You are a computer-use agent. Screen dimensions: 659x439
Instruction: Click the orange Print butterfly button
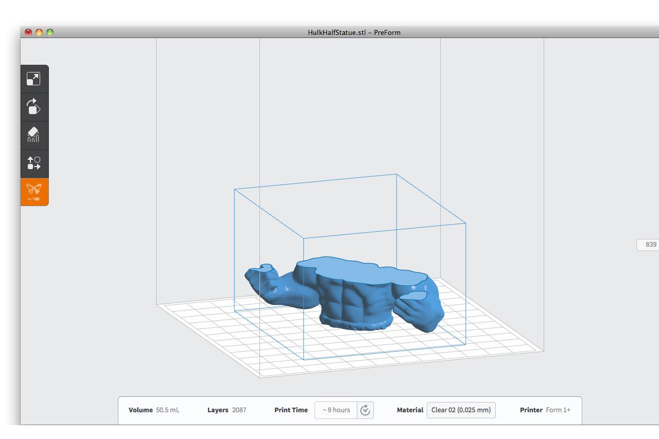pos(34,192)
